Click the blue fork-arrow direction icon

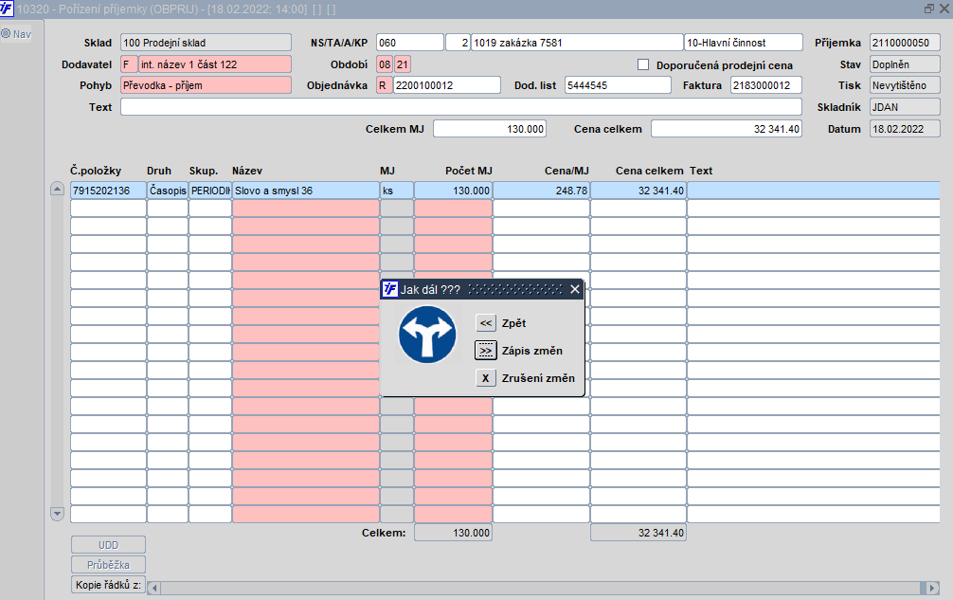(427, 335)
